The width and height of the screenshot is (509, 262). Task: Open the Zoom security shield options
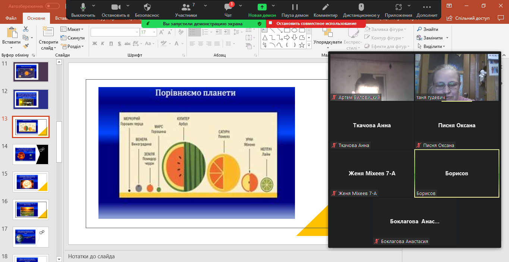point(147,9)
